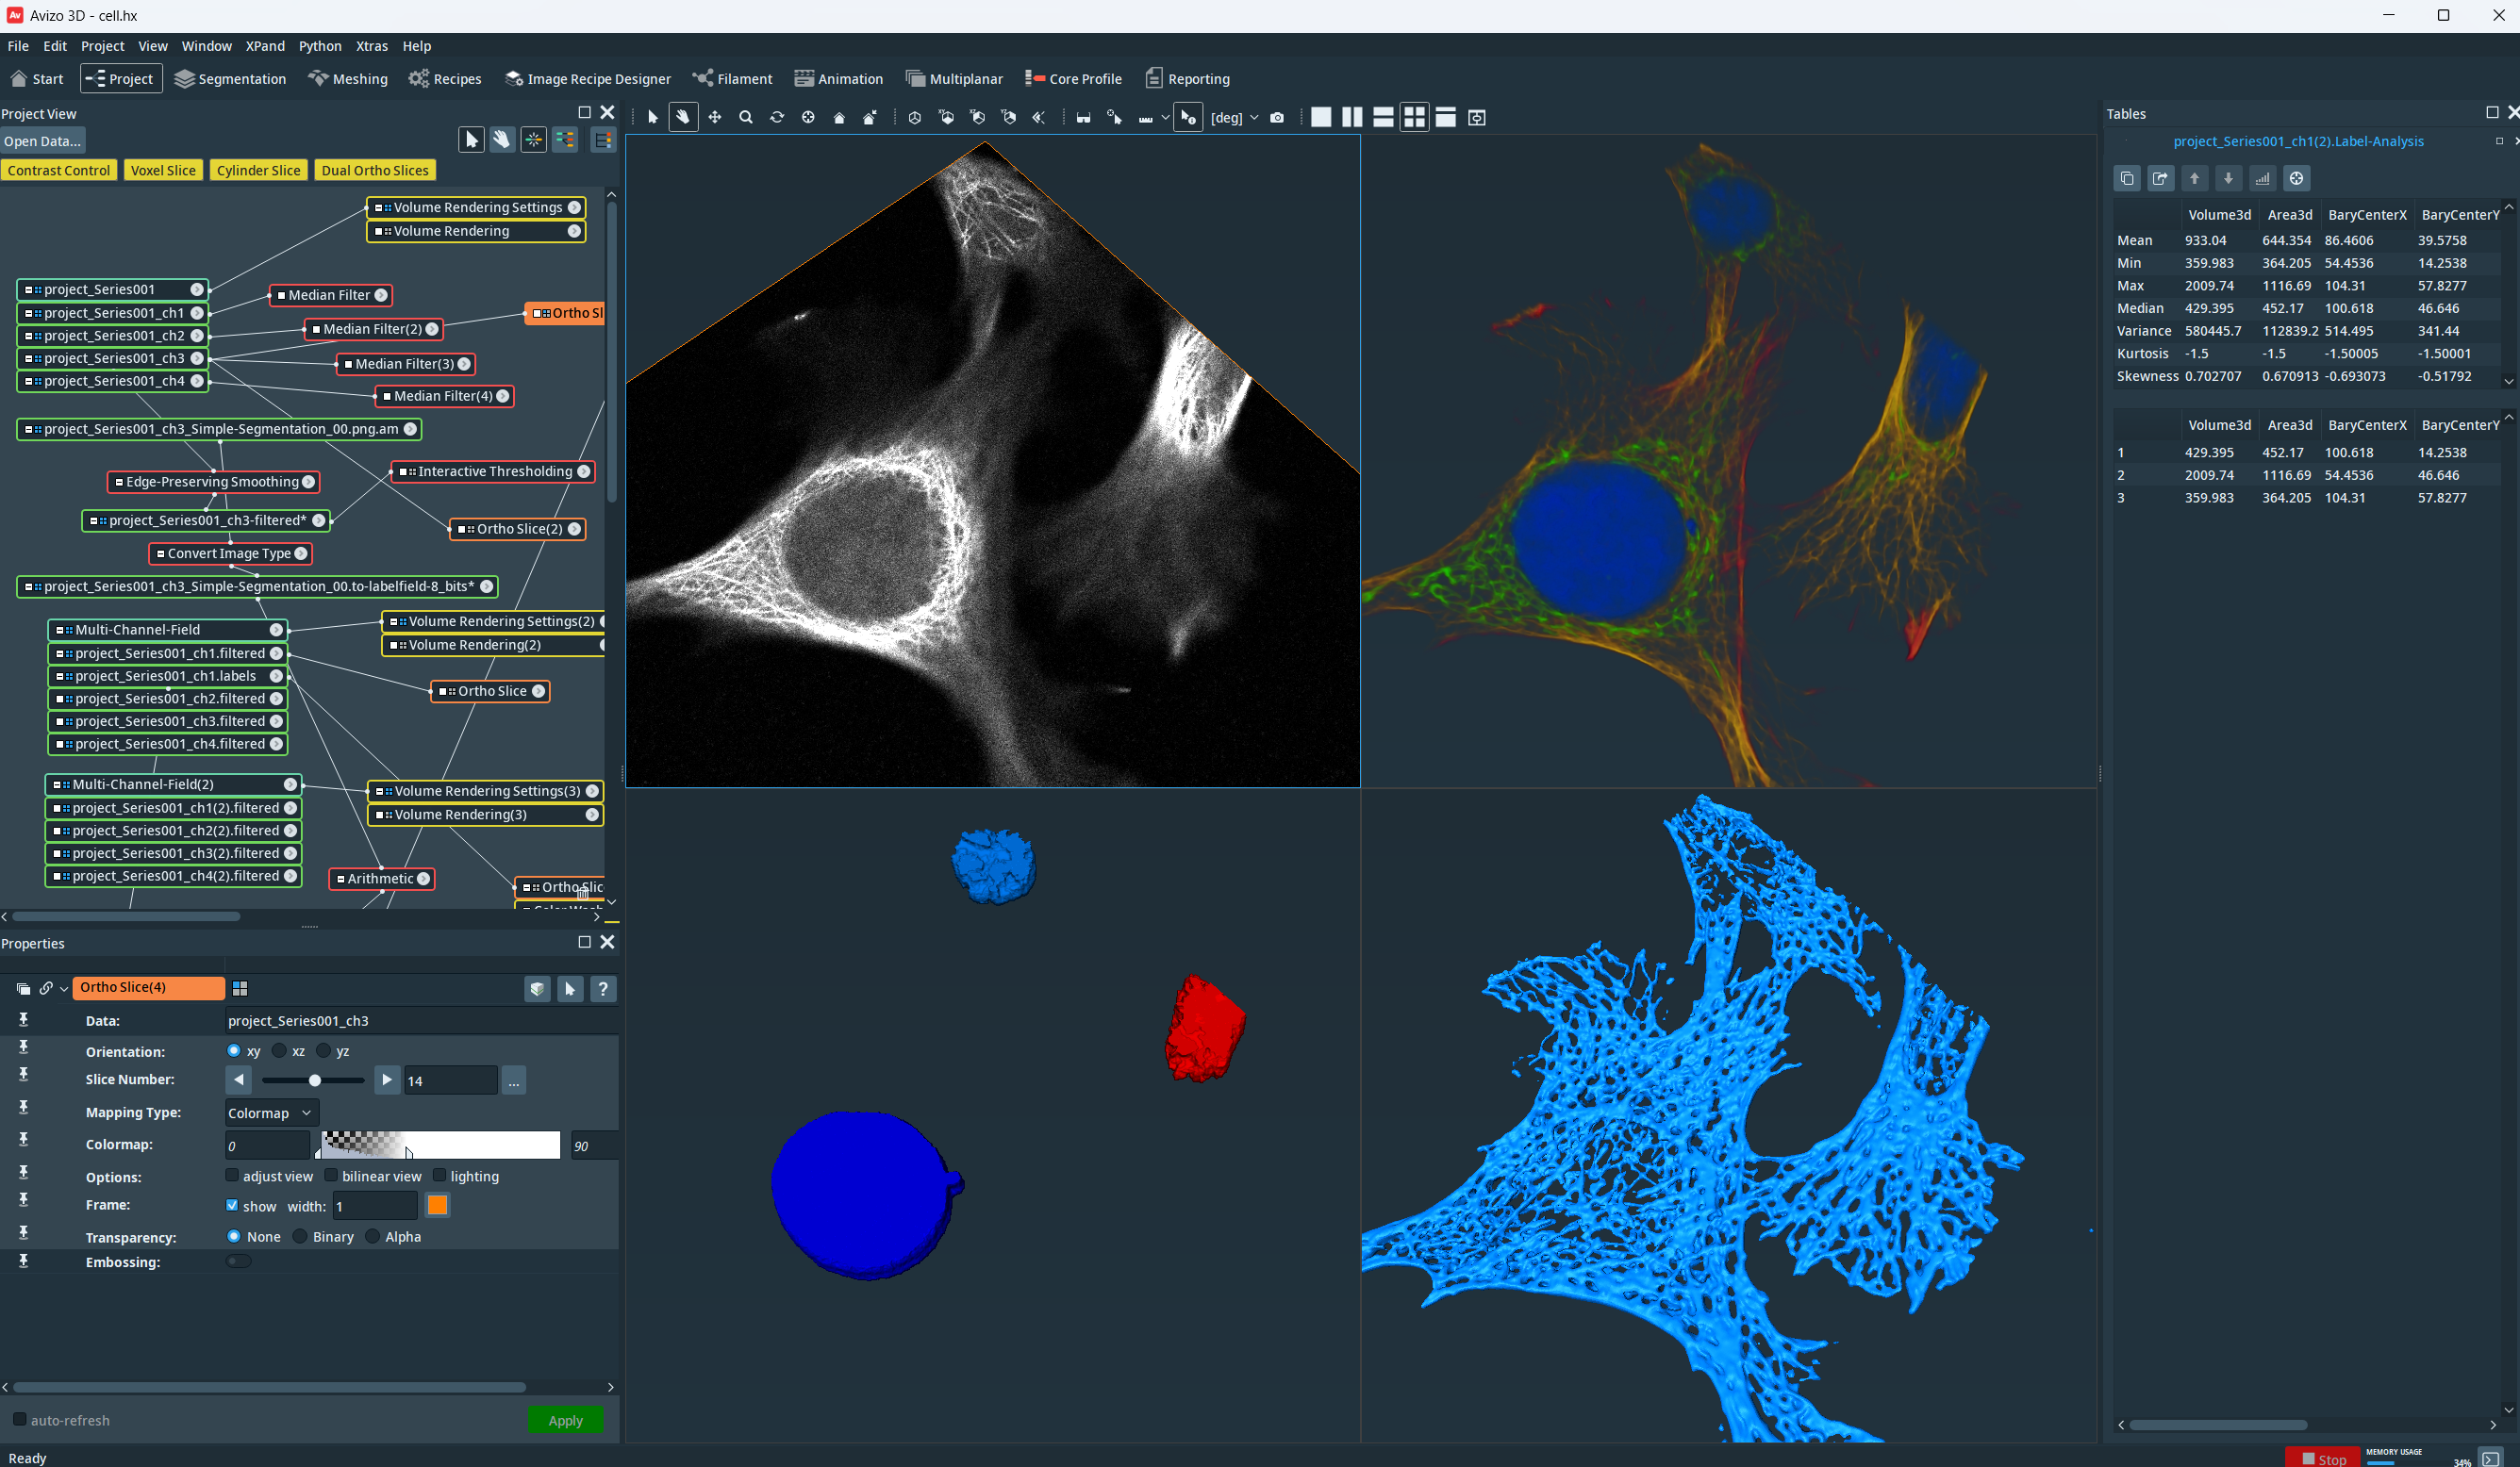Select the translate move tool
Screen dimensions: 2520x1467
[x=714, y=118]
